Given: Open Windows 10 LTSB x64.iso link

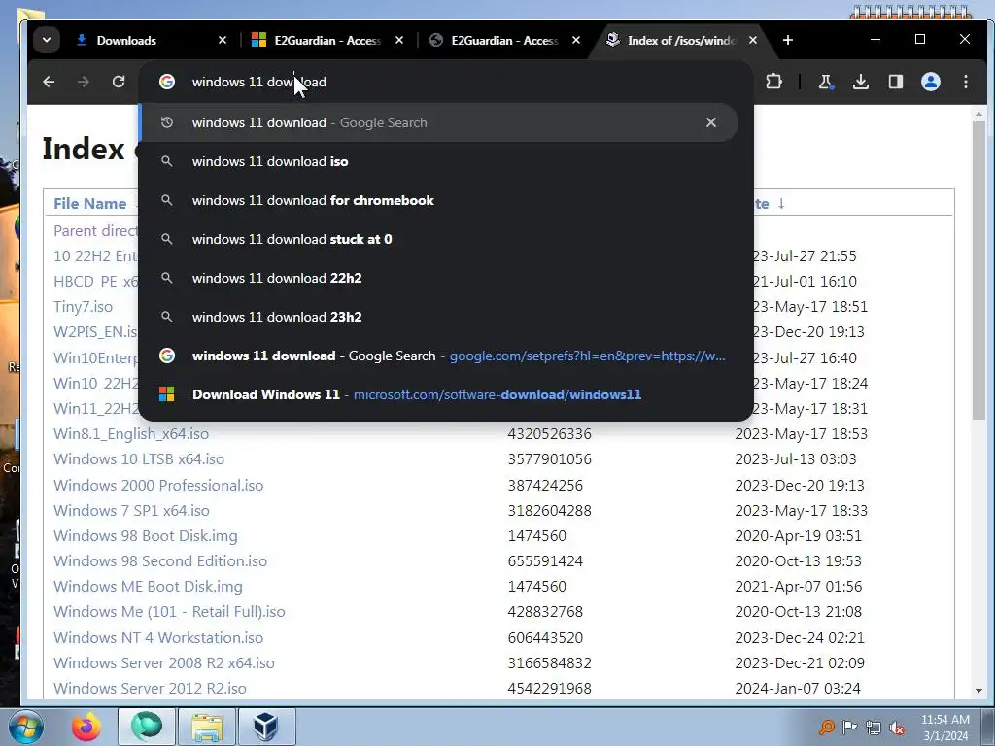Looking at the screenshot, I should 138,459.
